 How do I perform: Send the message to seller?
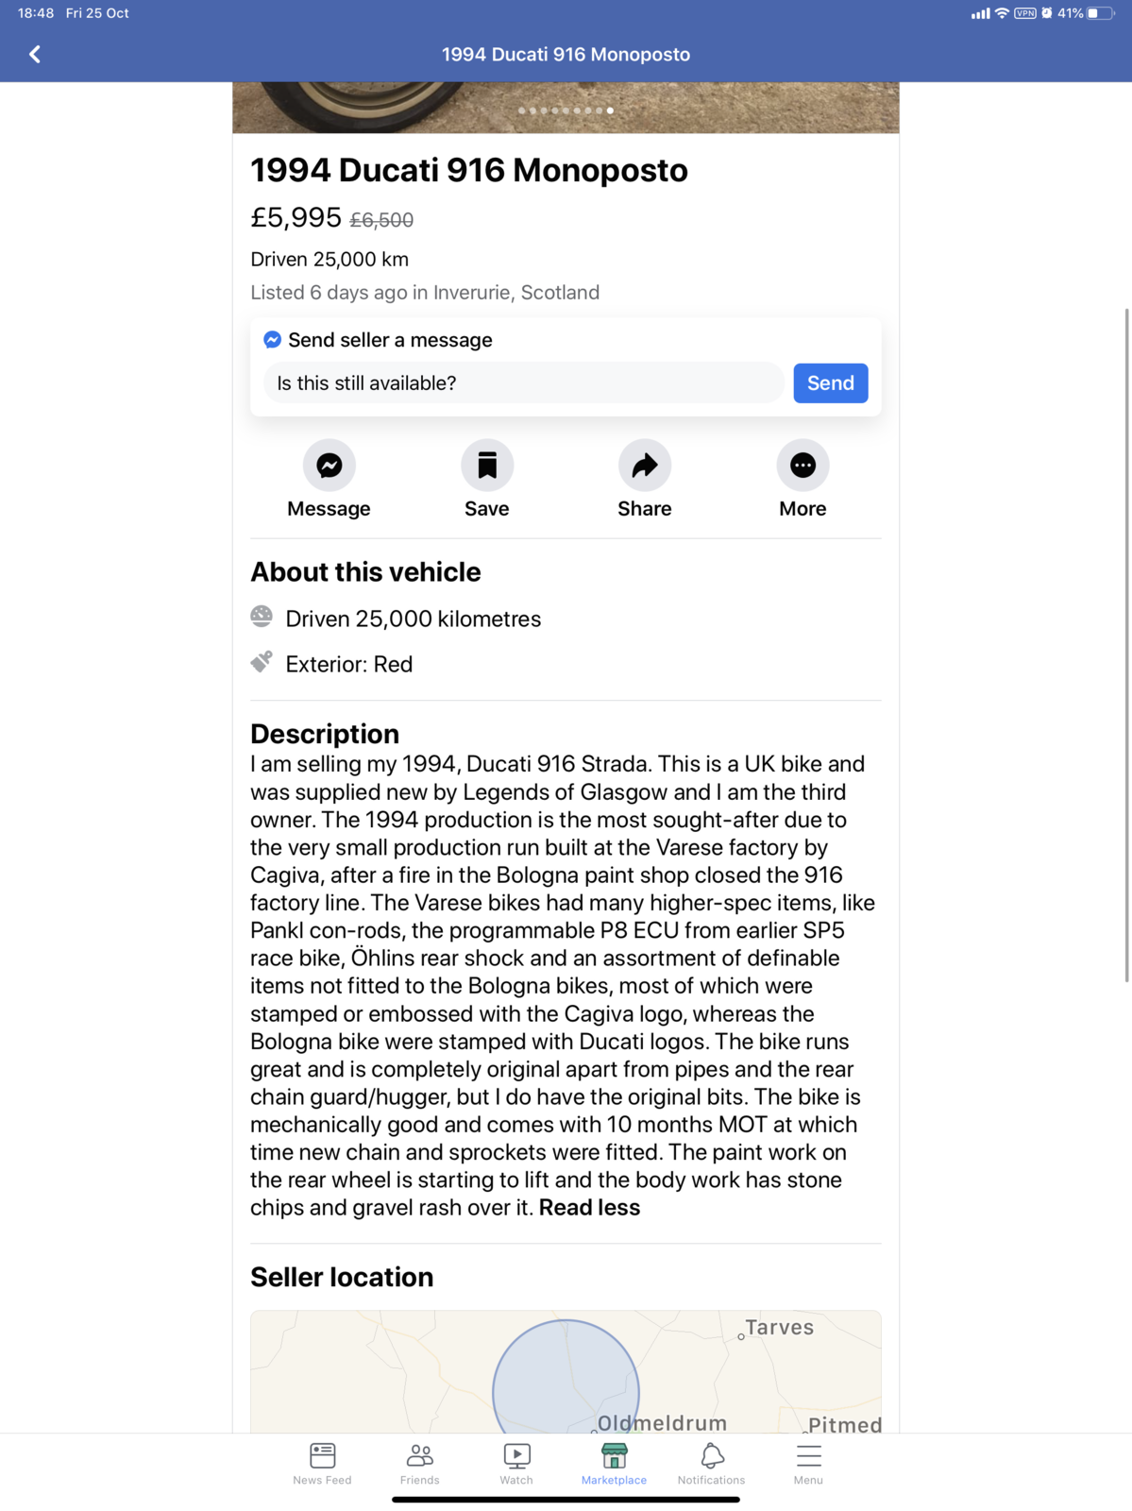coord(830,383)
